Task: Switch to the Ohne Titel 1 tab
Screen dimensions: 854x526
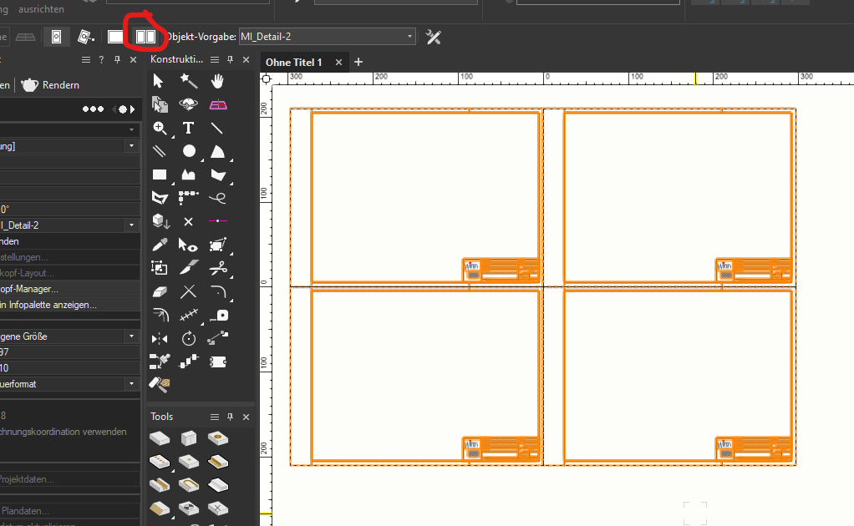Action: (294, 62)
